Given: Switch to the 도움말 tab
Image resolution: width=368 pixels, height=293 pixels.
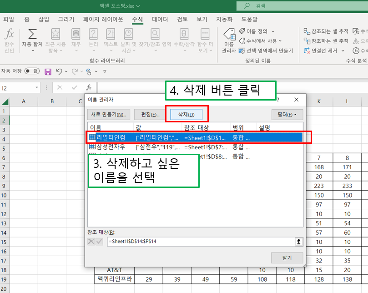Looking at the screenshot, I should coord(249,19).
